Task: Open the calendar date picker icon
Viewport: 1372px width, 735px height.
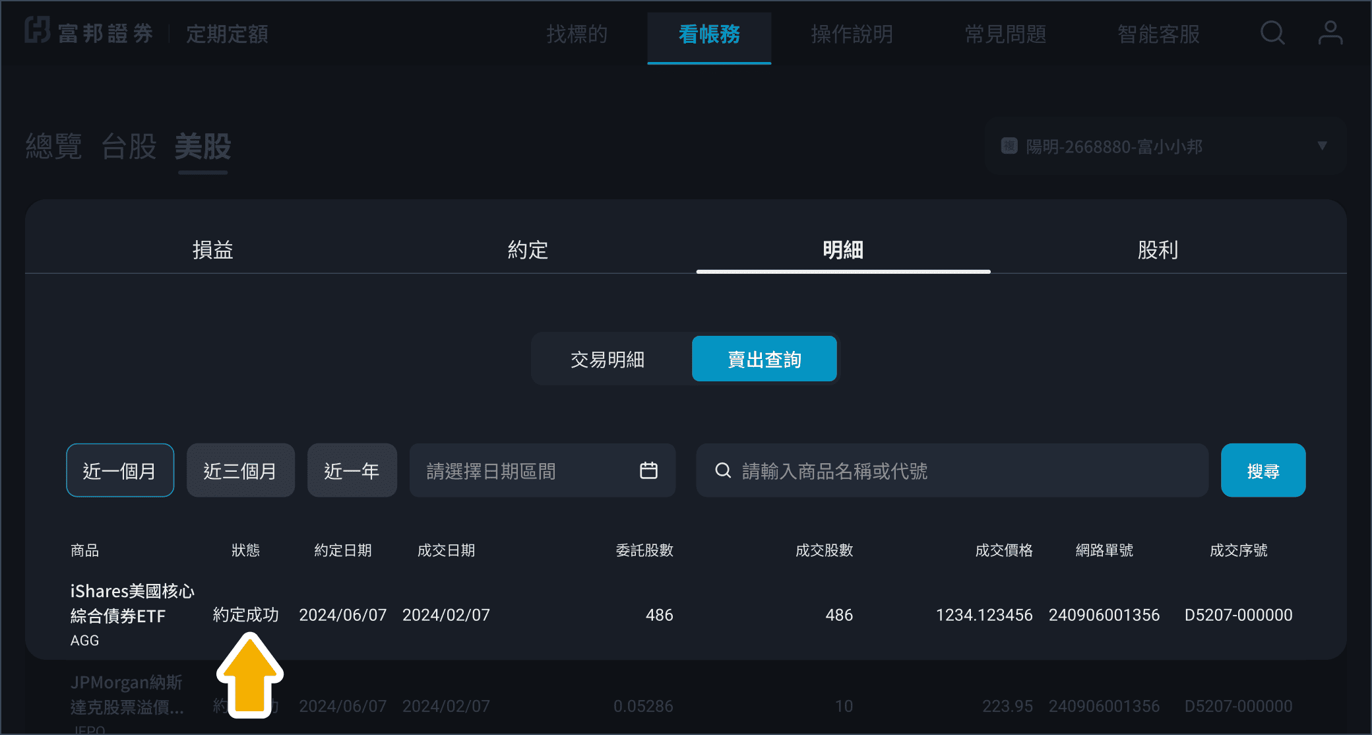Action: pos(648,470)
